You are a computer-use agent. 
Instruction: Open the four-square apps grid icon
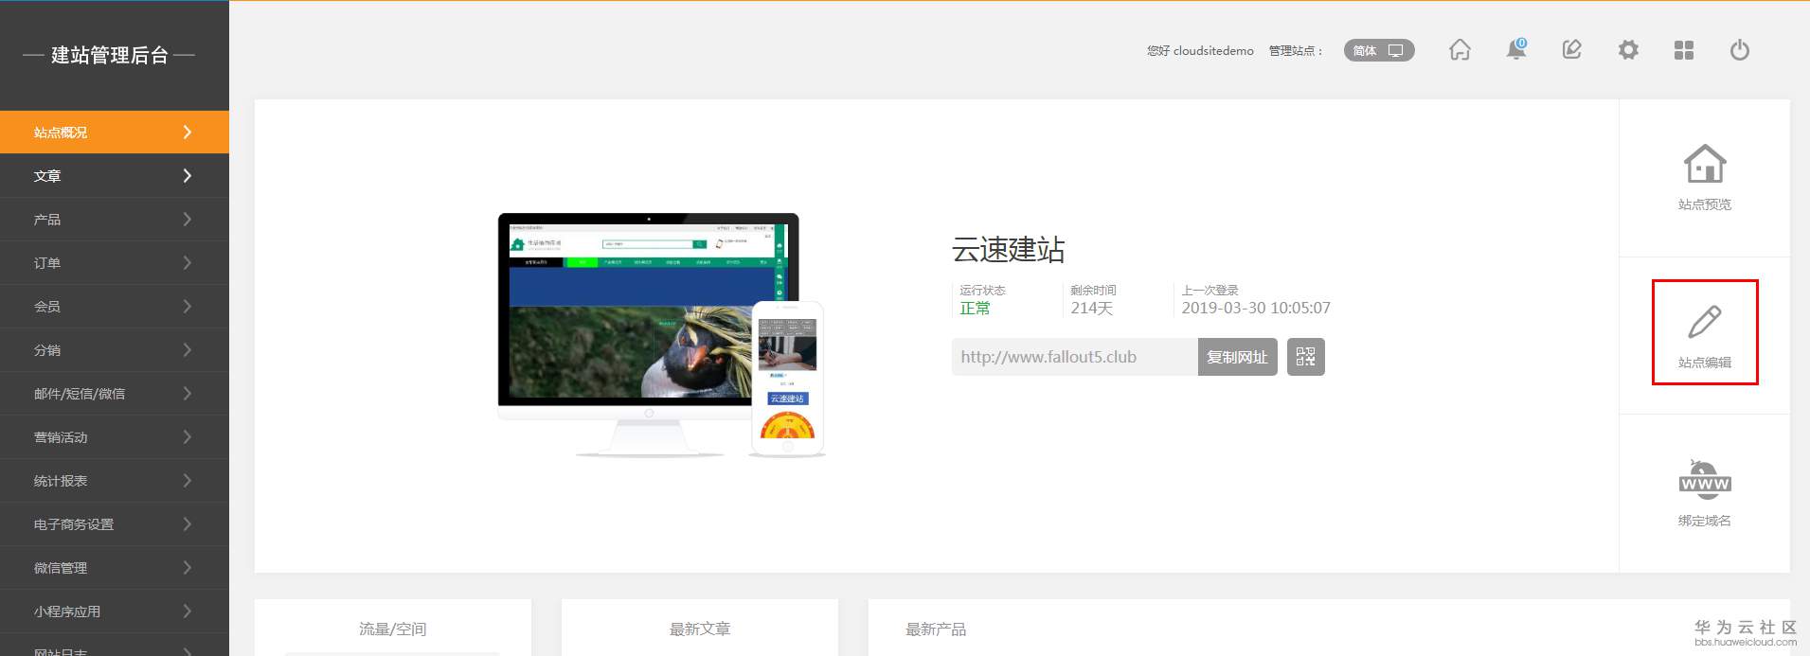(x=1684, y=50)
